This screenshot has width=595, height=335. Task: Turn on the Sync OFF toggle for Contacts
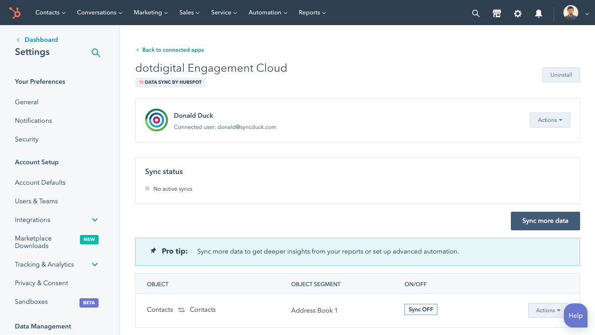[x=421, y=309]
